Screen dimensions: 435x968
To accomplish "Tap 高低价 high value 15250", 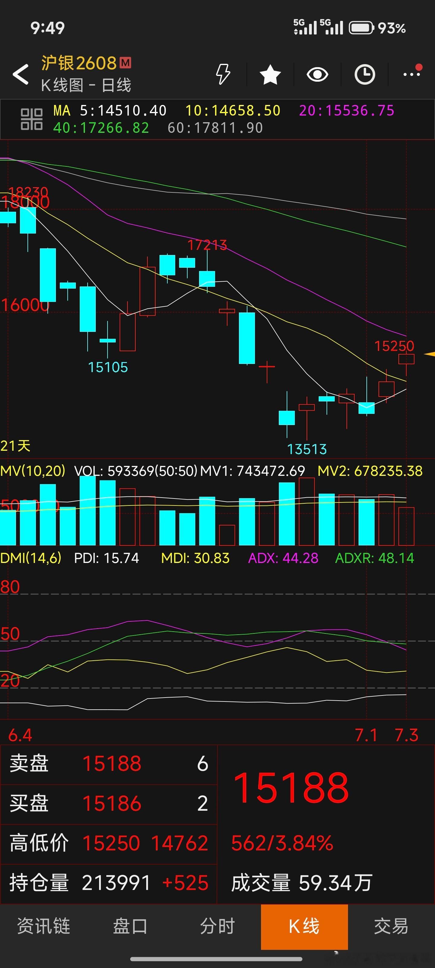I will pyautogui.click(x=111, y=843).
